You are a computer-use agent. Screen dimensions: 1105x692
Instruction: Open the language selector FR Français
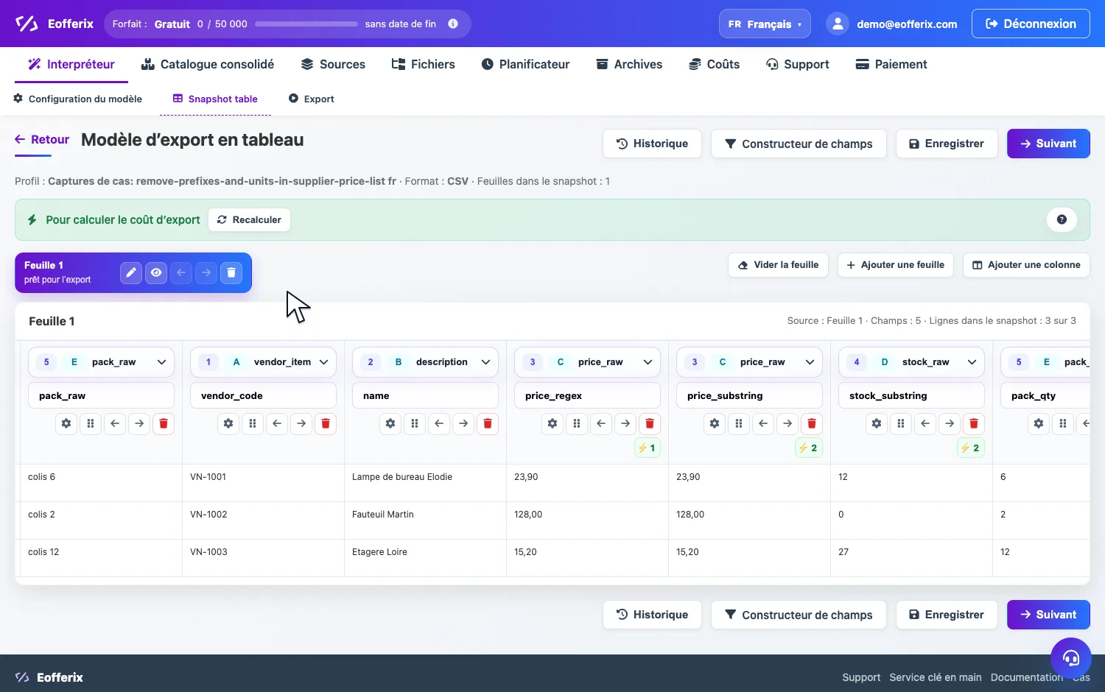click(765, 24)
